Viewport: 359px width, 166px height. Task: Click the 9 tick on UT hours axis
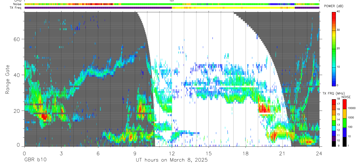[x=135, y=153]
